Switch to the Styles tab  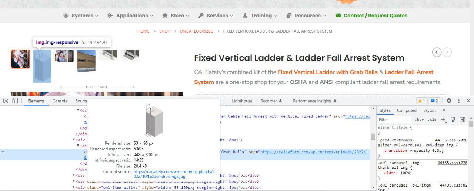[x=385, y=110]
